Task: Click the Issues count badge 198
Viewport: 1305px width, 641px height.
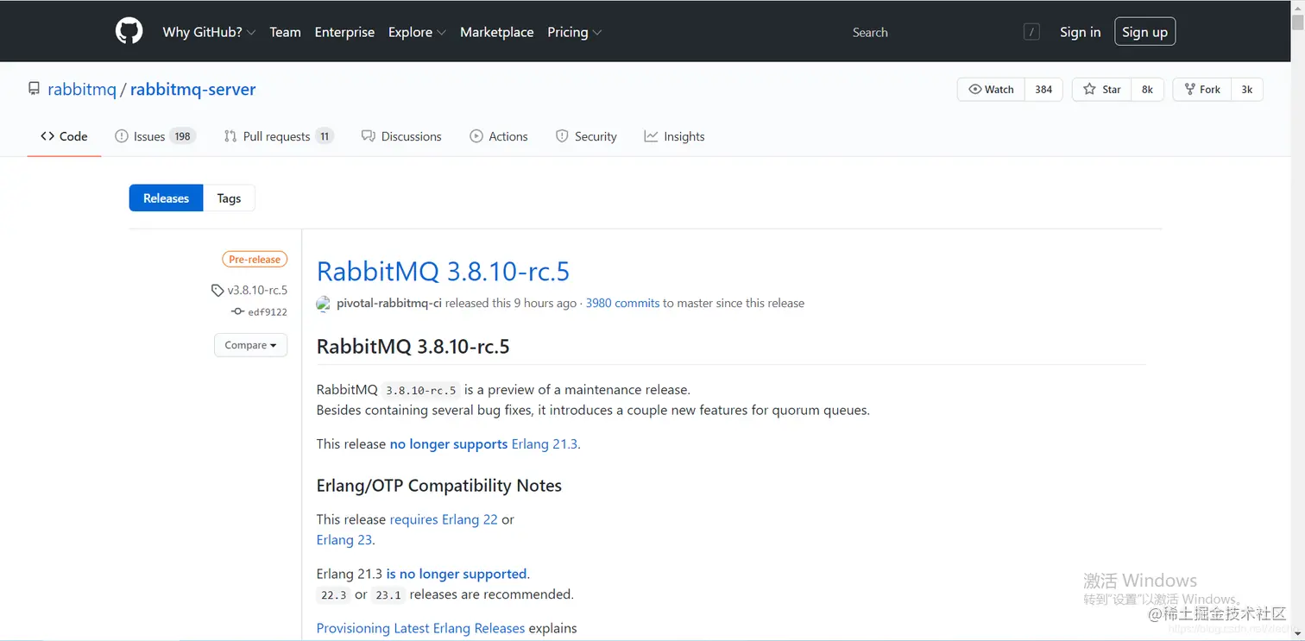Action: coord(182,136)
